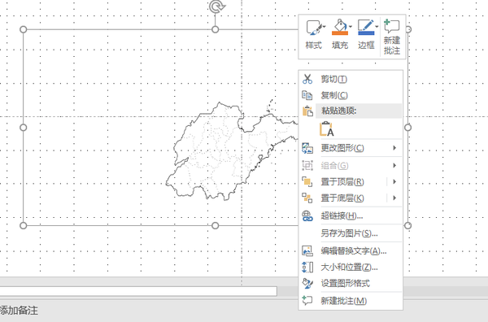Open the 填充 color dropdown arrow
Screen dimensions: 488x322
351,27
